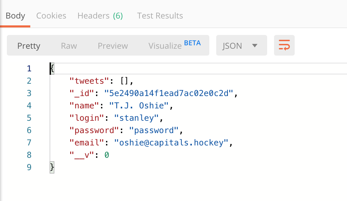The width and height of the screenshot is (347, 201).
Task: Switch to Visualize BETA view
Action: pyautogui.click(x=174, y=45)
